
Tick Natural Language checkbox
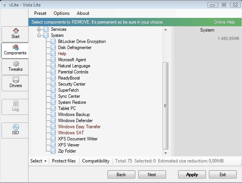pyautogui.click(x=53, y=66)
